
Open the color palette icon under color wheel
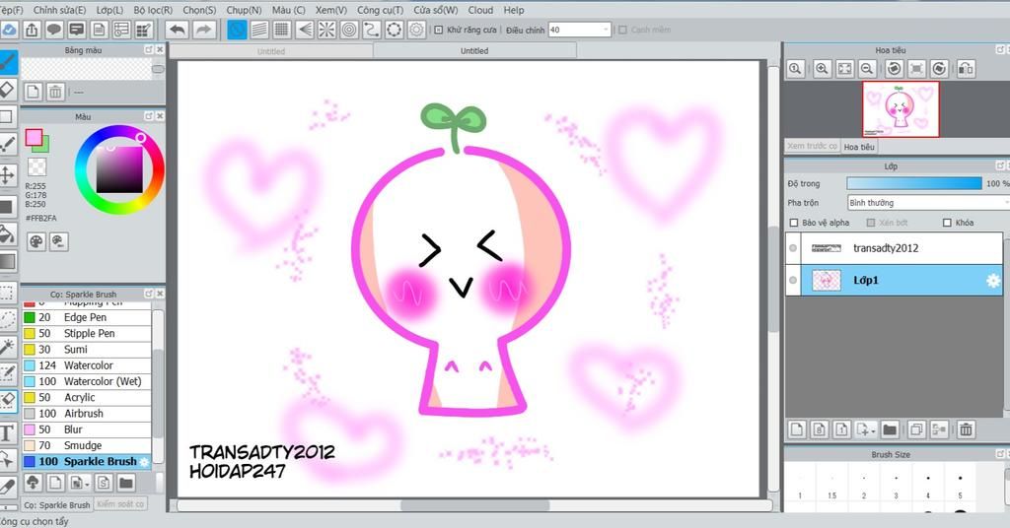[x=36, y=241]
